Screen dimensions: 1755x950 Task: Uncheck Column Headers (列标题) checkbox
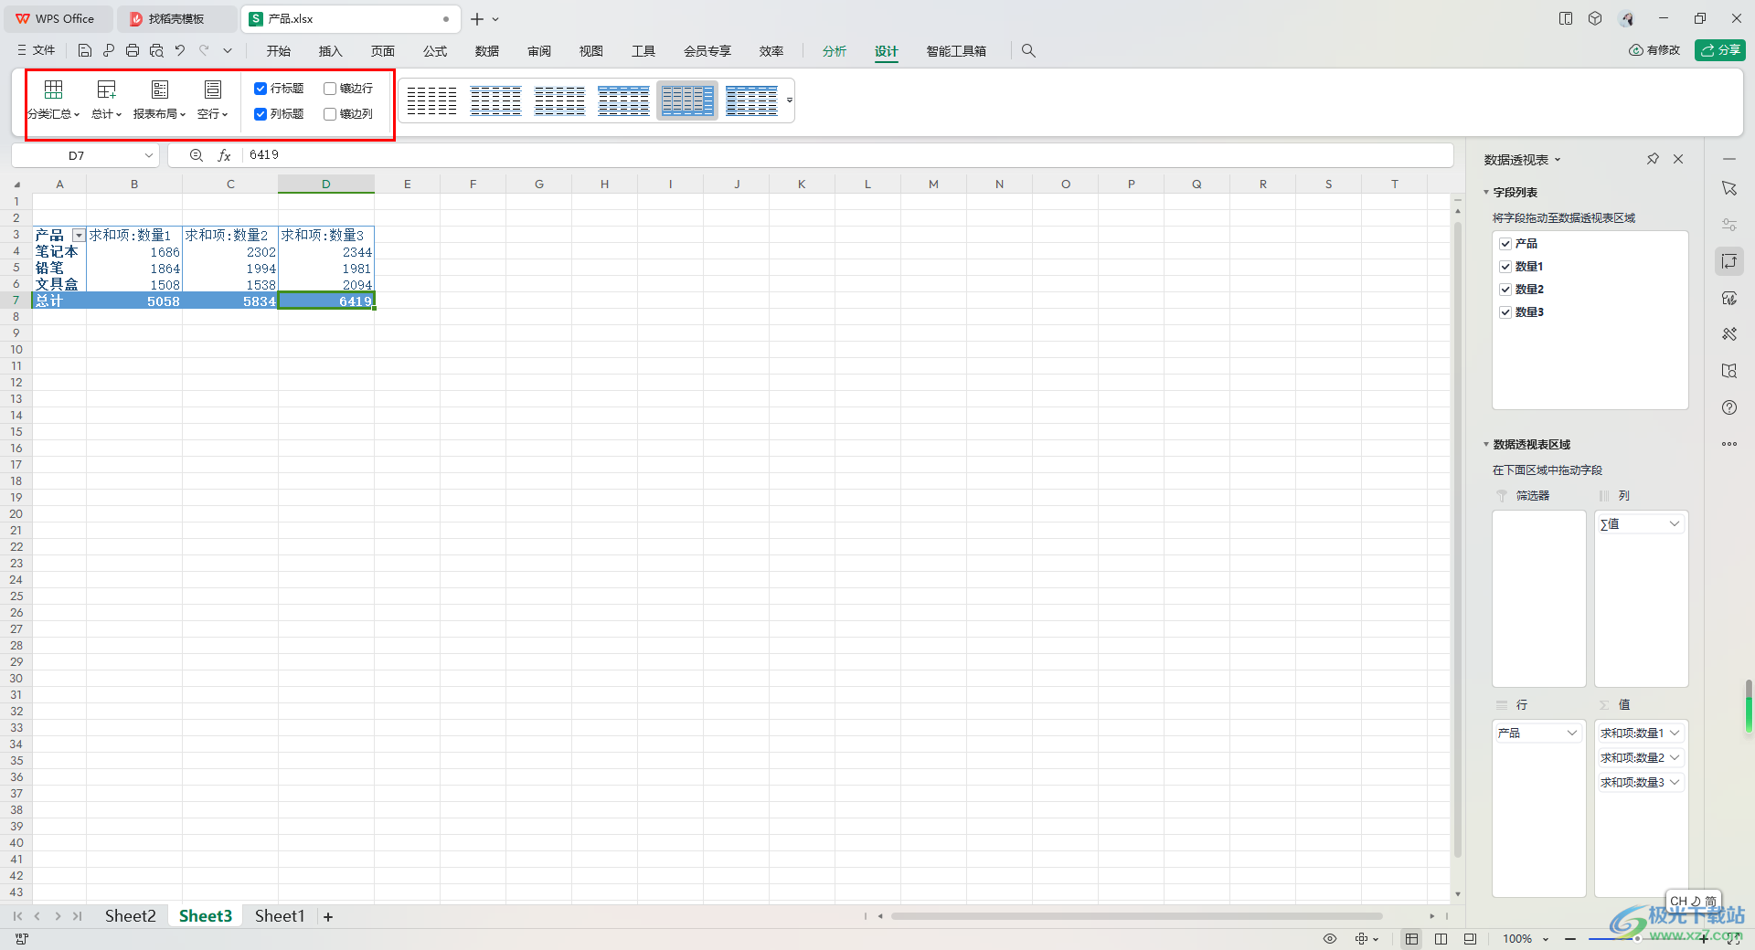(261, 114)
